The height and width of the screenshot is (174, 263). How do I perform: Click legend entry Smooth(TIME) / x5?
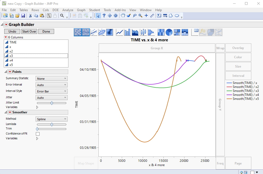click(243, 99)
